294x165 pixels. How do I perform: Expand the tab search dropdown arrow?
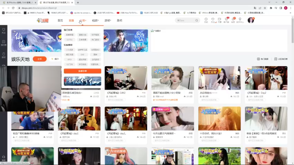point(269,3)
